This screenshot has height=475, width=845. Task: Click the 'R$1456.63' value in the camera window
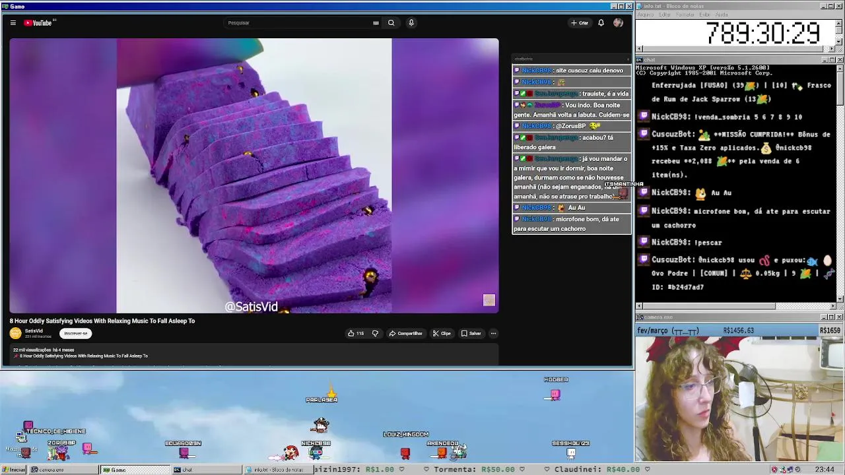[738, 331]
